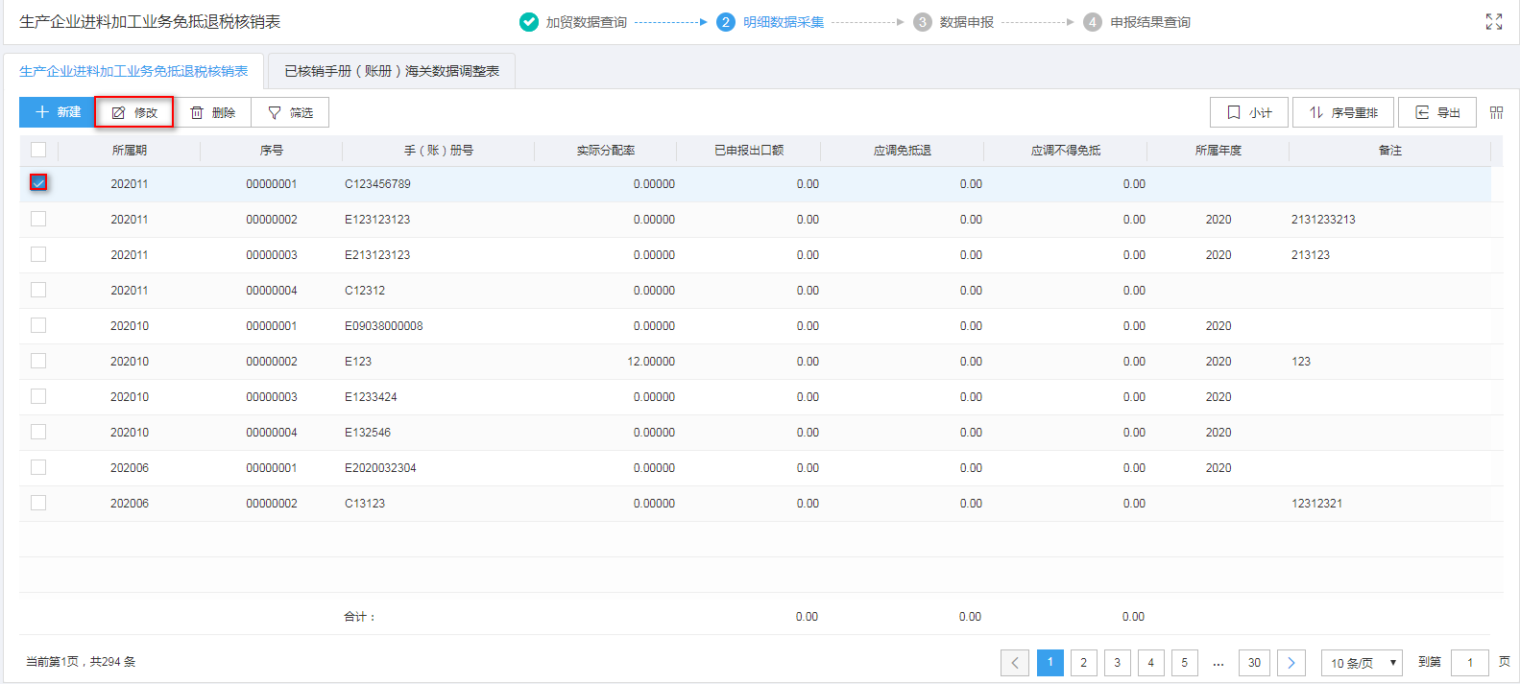Toggle the select-all header checkbox

click(x=38, y=150)
